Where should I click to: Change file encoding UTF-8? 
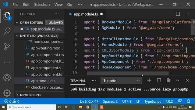click(127, 101)
